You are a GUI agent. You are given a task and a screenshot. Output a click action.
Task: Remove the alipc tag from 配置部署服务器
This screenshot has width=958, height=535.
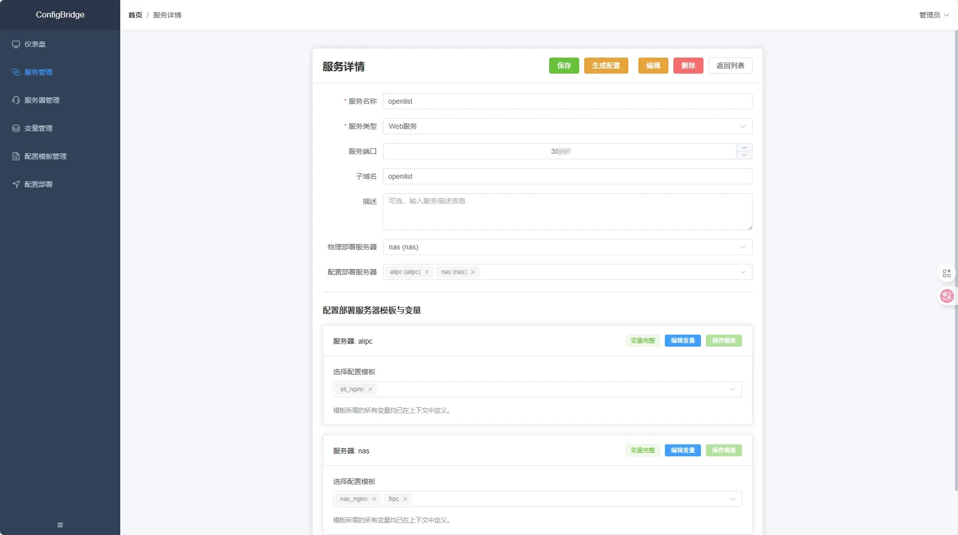(x=426, y=272)
